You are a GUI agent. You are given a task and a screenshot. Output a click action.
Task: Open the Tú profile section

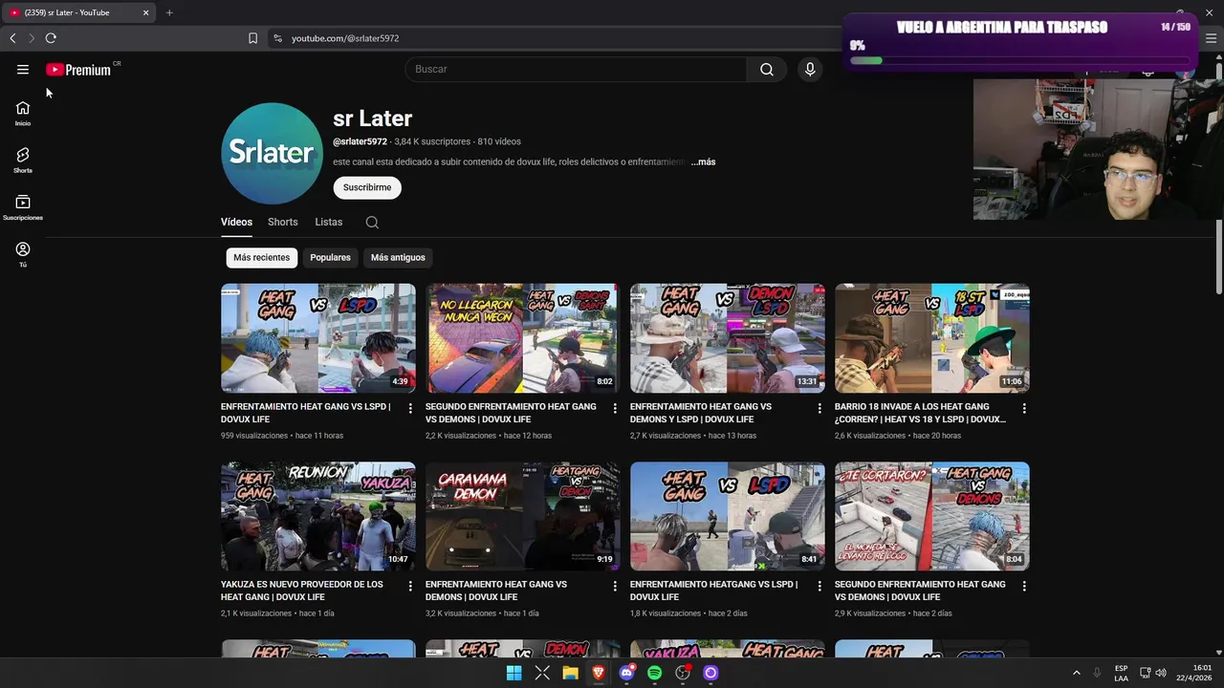[23, 254]
